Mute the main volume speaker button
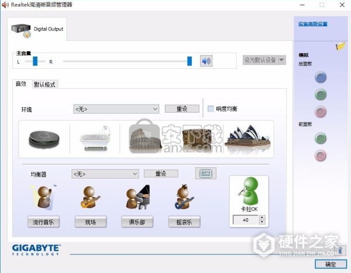Image resolution: width=351 pixels, height=273 pixels. click(x=206, y=61)
